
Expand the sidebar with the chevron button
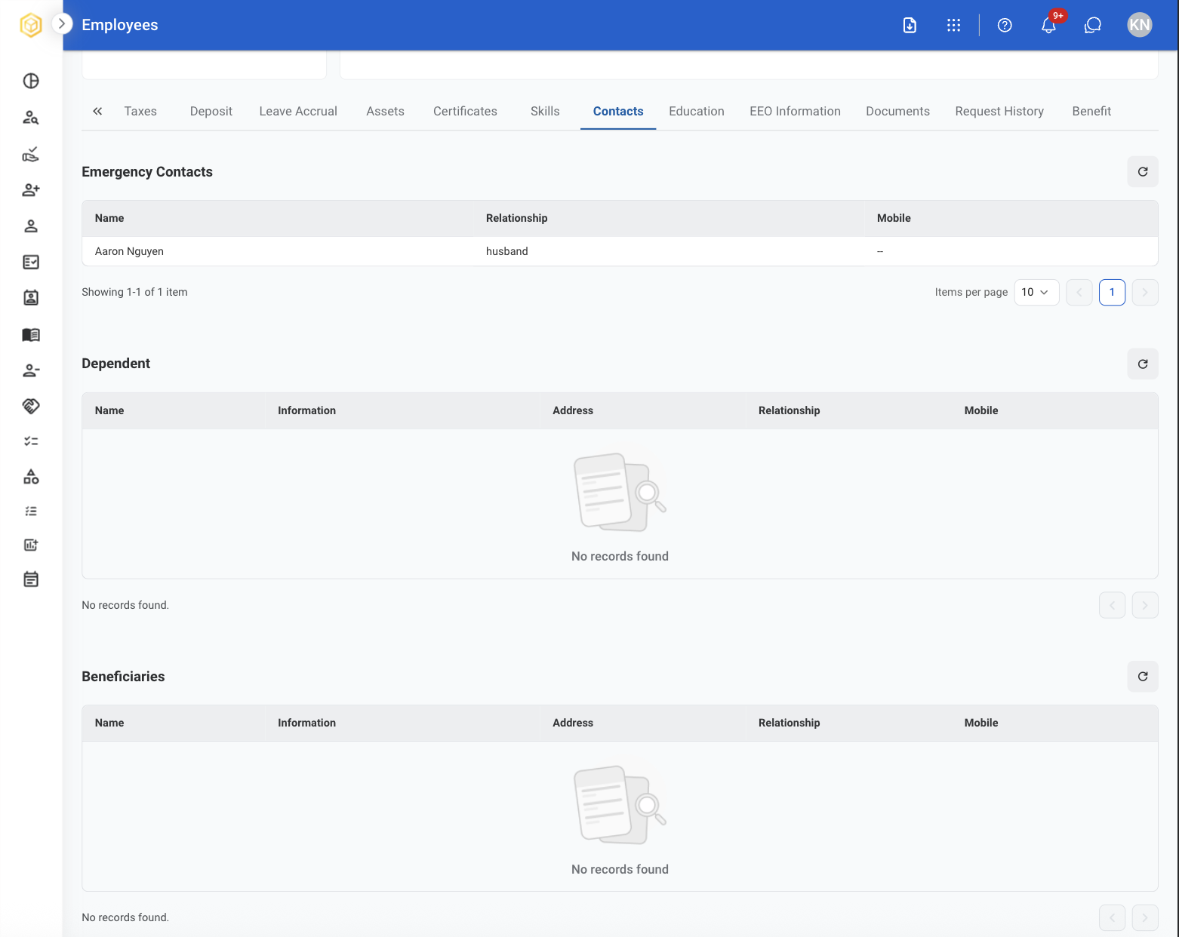[63, 24]
